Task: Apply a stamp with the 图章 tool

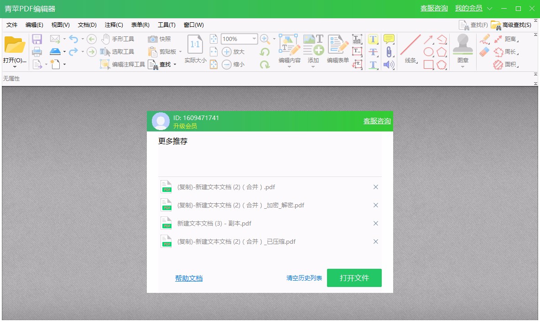Action: pyautogui.click(x=462, y=50)
